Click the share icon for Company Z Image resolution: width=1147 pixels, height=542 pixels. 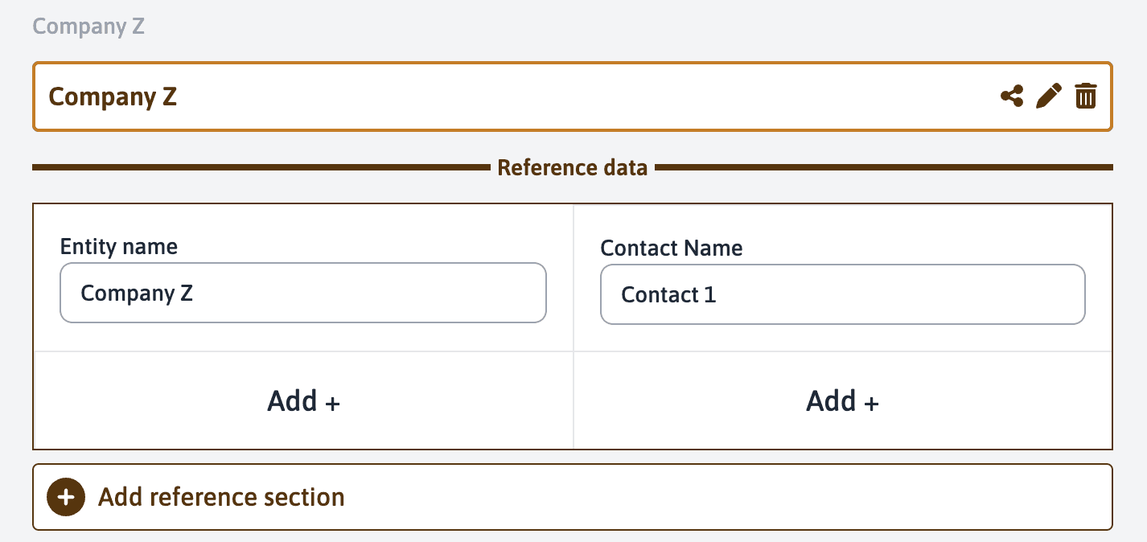(1012, 96)
